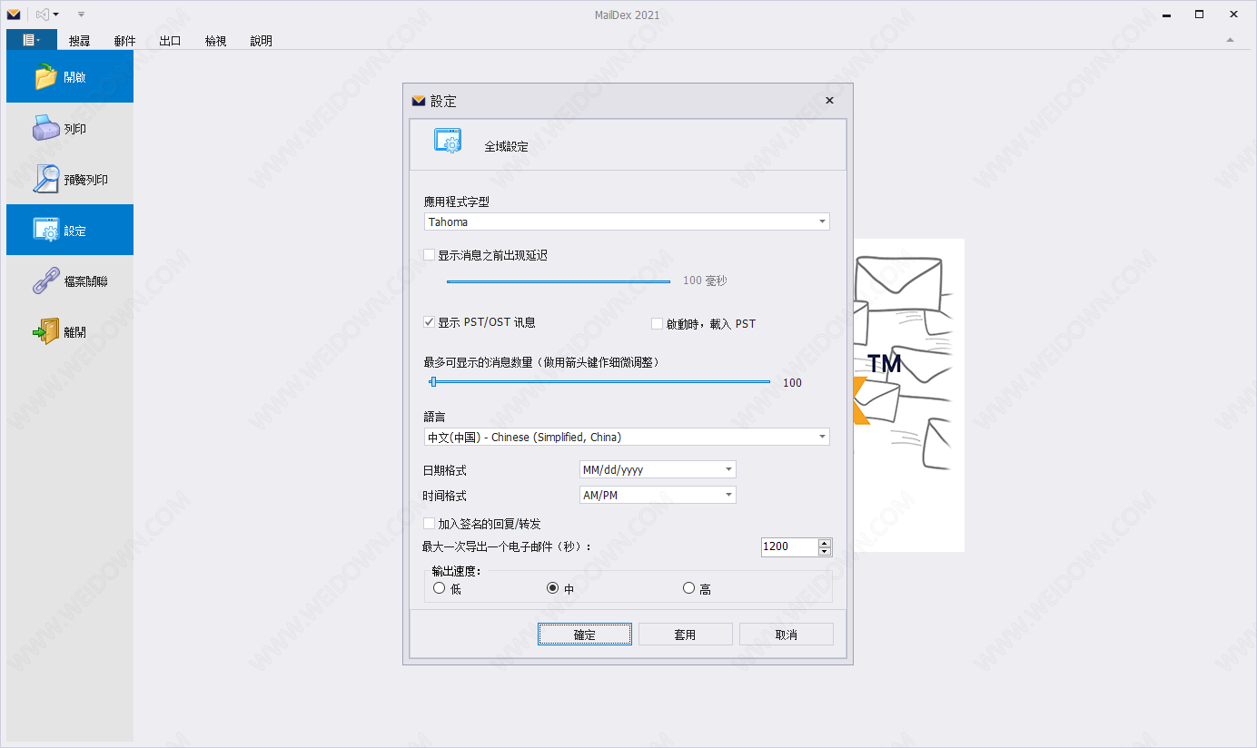Close the 設定 dialog with the X
This screenshot has width=1257, height=748.
[x=829, y=101]
